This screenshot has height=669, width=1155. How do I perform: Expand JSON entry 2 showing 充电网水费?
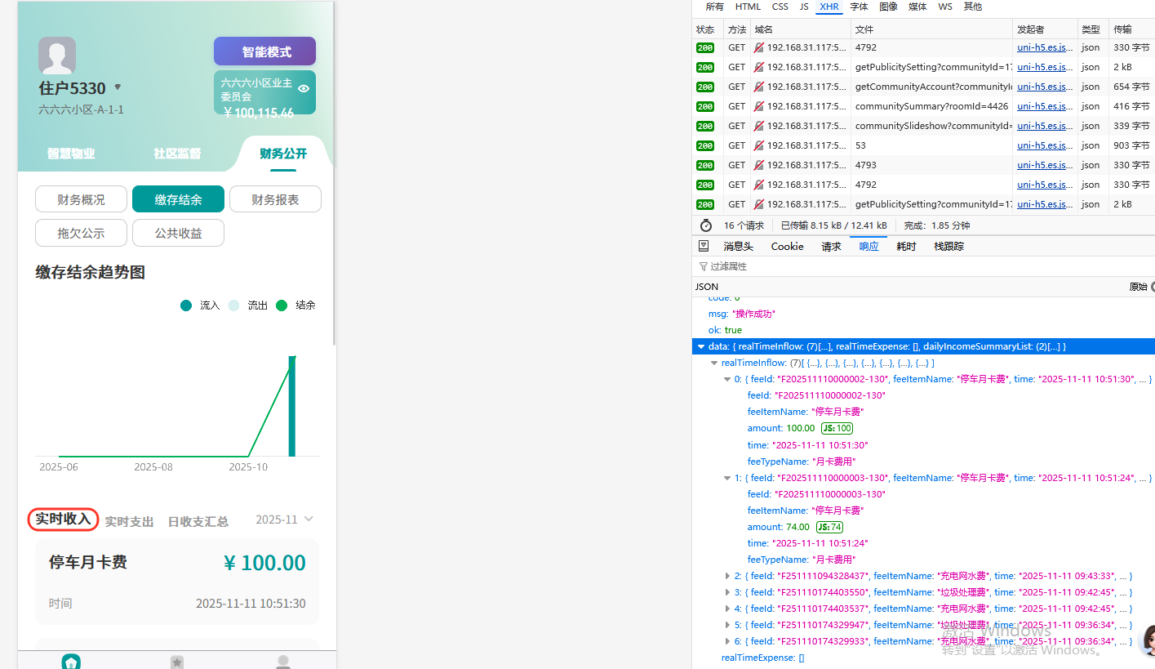pyautogui.click(x=727, y=576)
